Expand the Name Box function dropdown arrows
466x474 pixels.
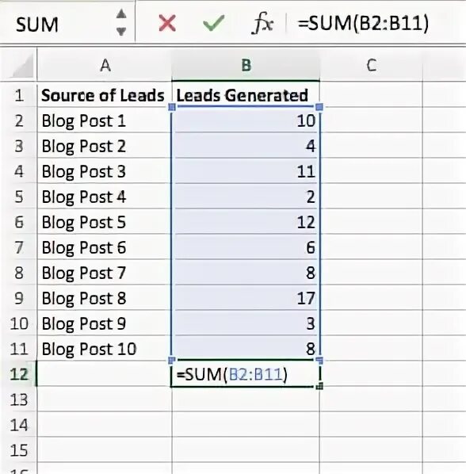(121, 23)
